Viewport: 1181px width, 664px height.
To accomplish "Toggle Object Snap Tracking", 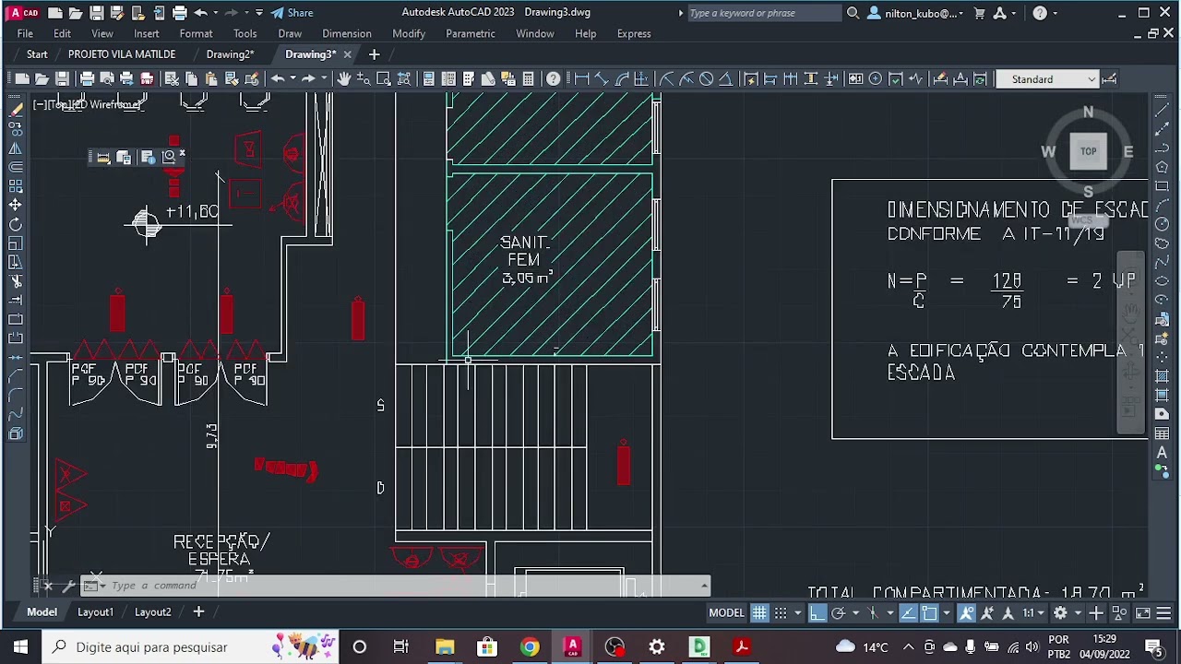I will pyautogui.click(x=909, y=613).
